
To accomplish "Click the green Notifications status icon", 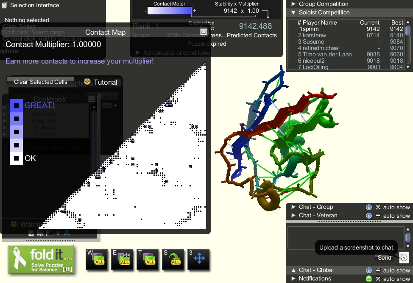I will [x=368, y=279].
